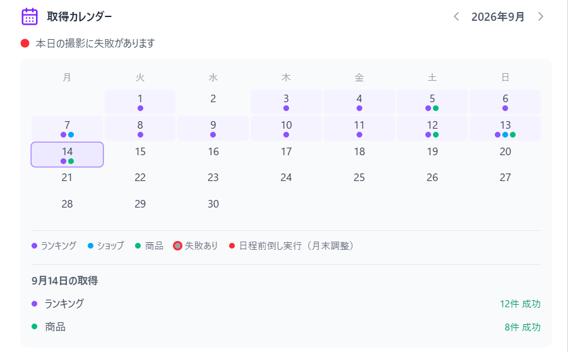This screenshot has width=568, height=352.
Task: Select September 6 in calendar
Action: pyautogui.click(x=506, y=102)
